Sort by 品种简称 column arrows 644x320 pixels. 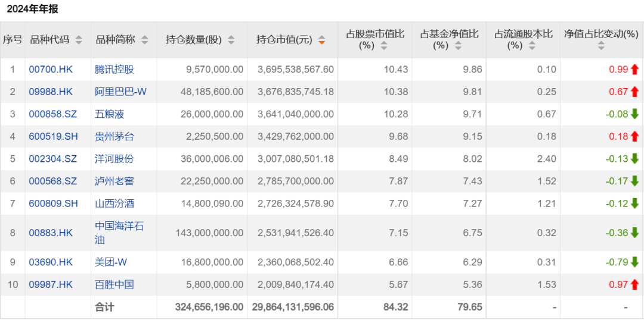(145, 40)
